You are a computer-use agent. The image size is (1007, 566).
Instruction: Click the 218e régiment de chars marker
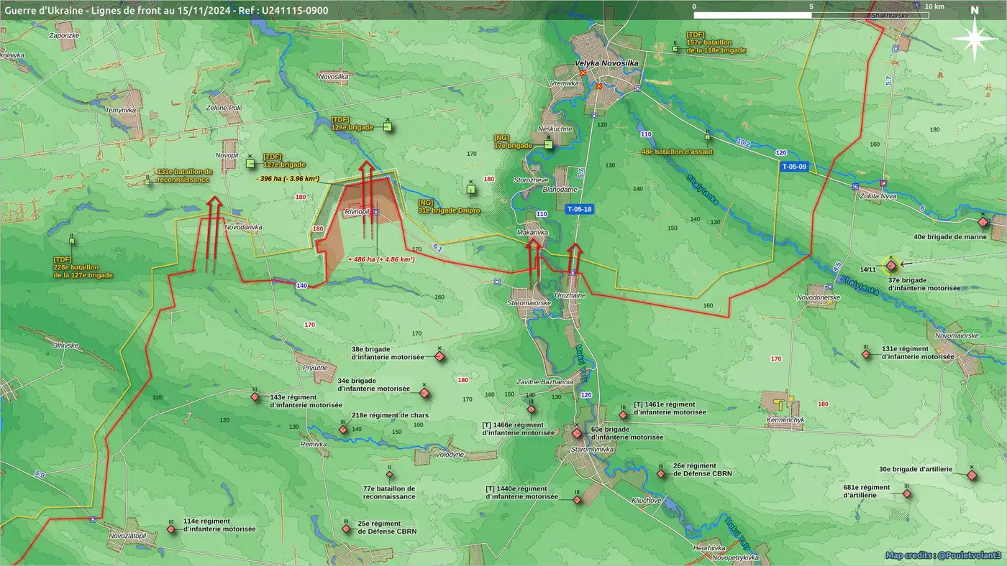[344, 430]
